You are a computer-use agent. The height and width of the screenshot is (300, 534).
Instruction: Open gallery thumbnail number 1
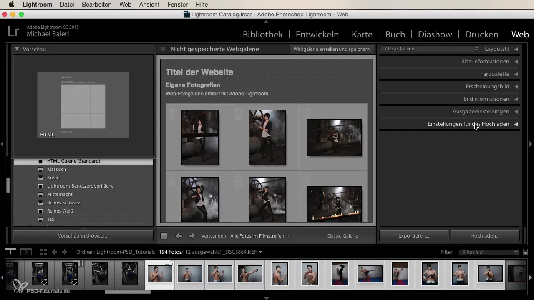pyautogui.click(x=200, y=137)
